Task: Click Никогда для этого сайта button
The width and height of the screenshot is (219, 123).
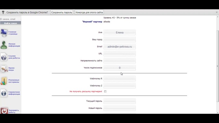Action: point(89,12)
